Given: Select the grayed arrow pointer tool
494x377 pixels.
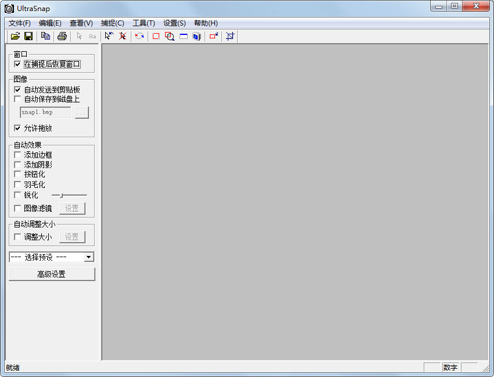Looking at the screenshot, I should point(79,36).
